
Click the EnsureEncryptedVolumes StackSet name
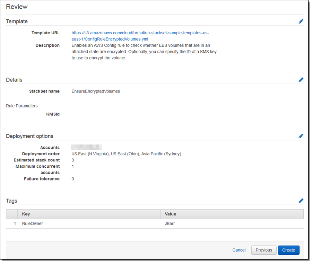pyautogui.click(x=96, y=91)
